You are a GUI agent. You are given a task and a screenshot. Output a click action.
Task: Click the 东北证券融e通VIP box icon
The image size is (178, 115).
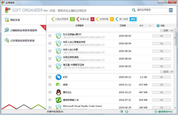(58, 36)
